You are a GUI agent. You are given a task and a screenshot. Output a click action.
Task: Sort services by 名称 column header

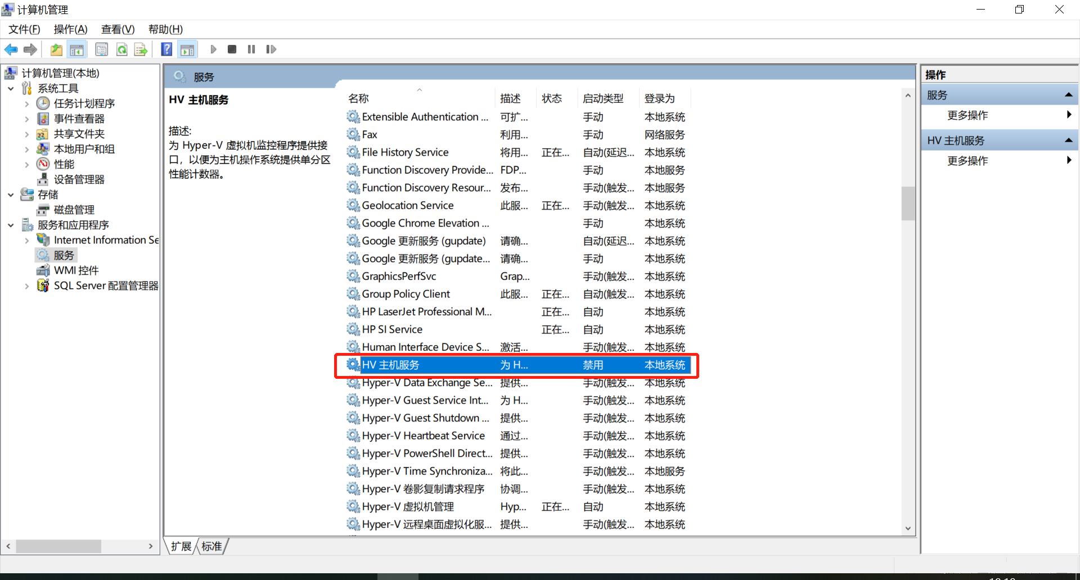tap(420, 98)
